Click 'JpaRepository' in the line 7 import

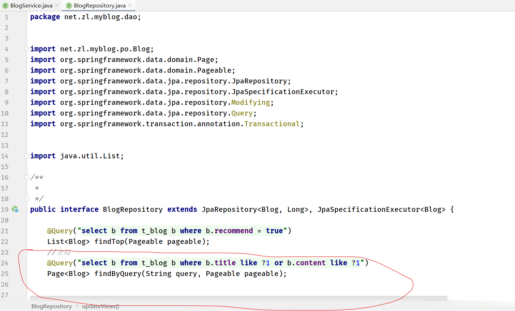(x=259, y=81)
